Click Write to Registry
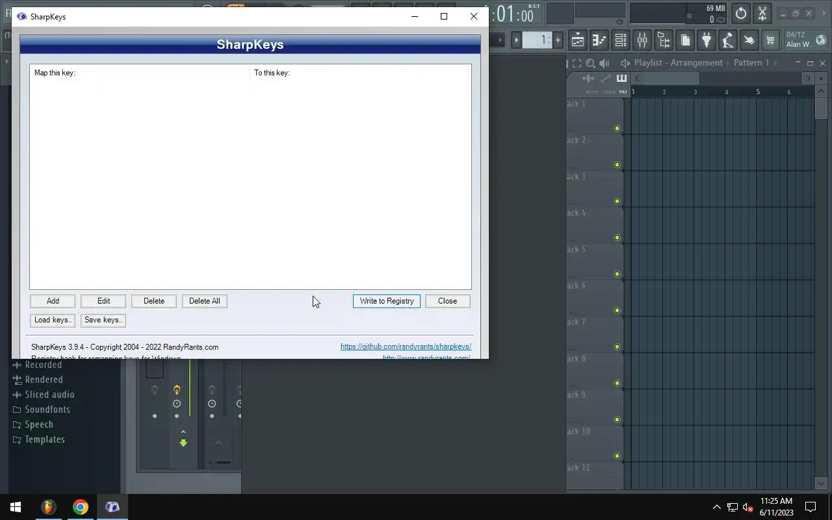The width and height of the screenshot is (832, 520). click(x=387, y=301)
